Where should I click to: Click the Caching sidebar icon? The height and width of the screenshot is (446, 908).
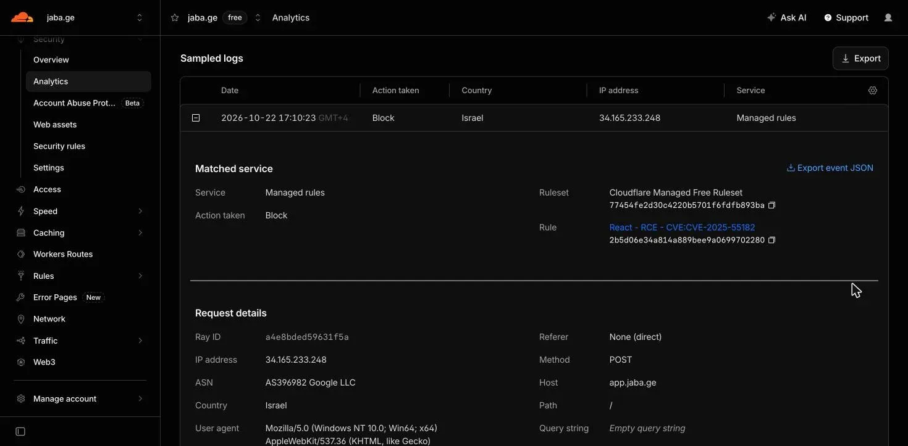click(21, 233)
